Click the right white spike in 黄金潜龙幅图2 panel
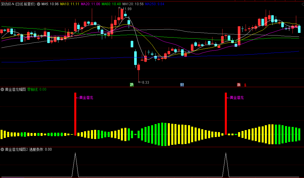This screenshot has height=178, width=304. point(226,165)
